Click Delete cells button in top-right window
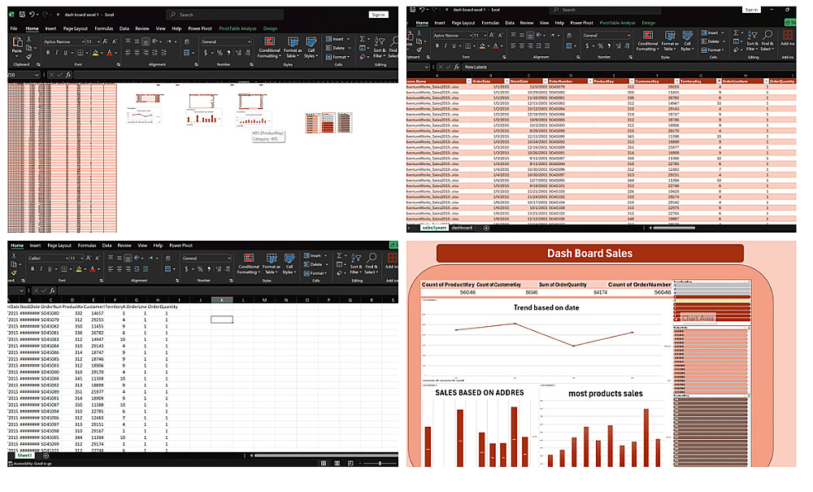Screen dimensions: 813x492 [713, 41]
